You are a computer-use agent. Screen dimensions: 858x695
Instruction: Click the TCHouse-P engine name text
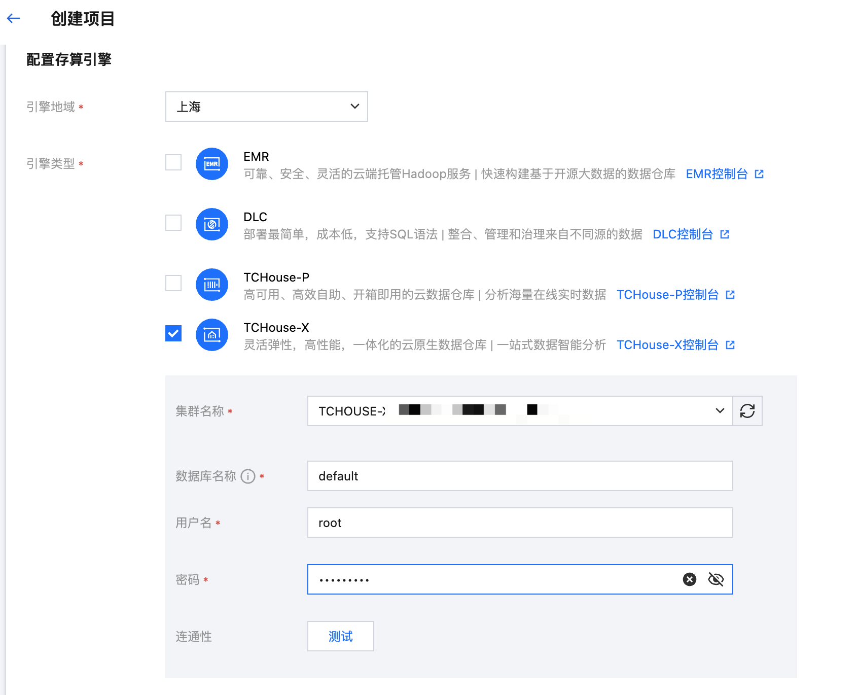tap(276, 277)
